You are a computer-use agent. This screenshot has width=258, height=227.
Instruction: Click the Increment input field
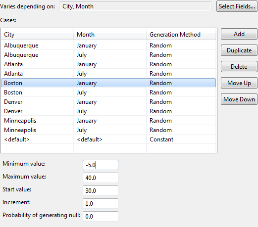(x=101, y=203)
